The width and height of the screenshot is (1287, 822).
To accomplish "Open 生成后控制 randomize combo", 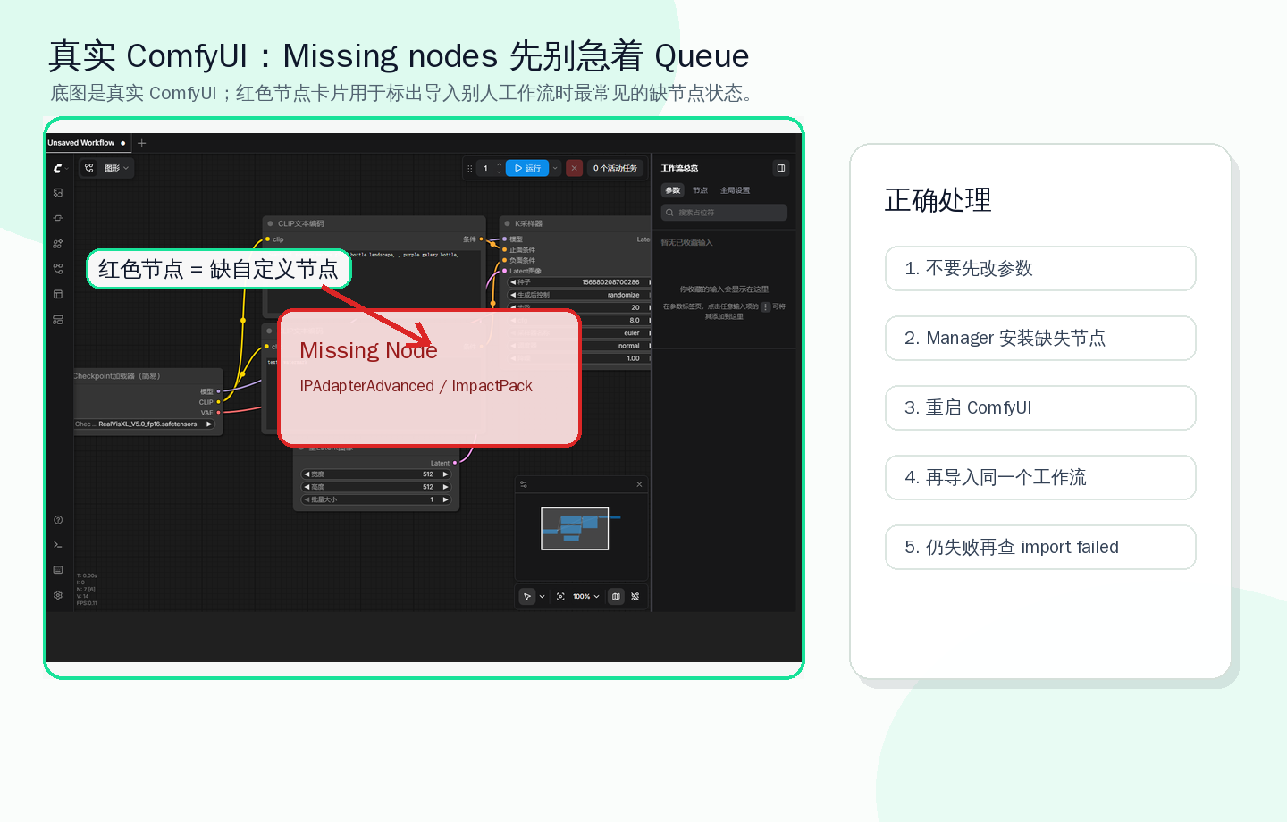I will coord(578,295).
